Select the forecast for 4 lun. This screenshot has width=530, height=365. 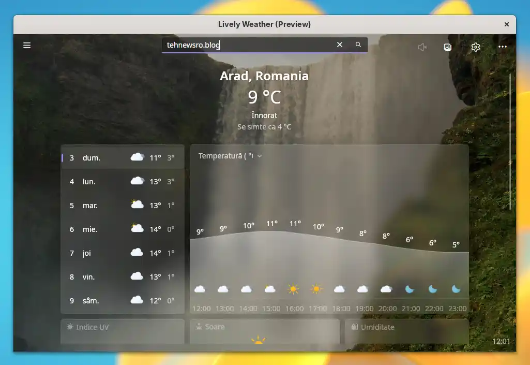click(123, 182)
